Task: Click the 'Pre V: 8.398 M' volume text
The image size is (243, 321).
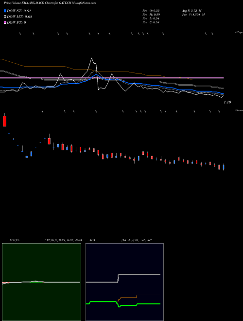Action: 194,15
